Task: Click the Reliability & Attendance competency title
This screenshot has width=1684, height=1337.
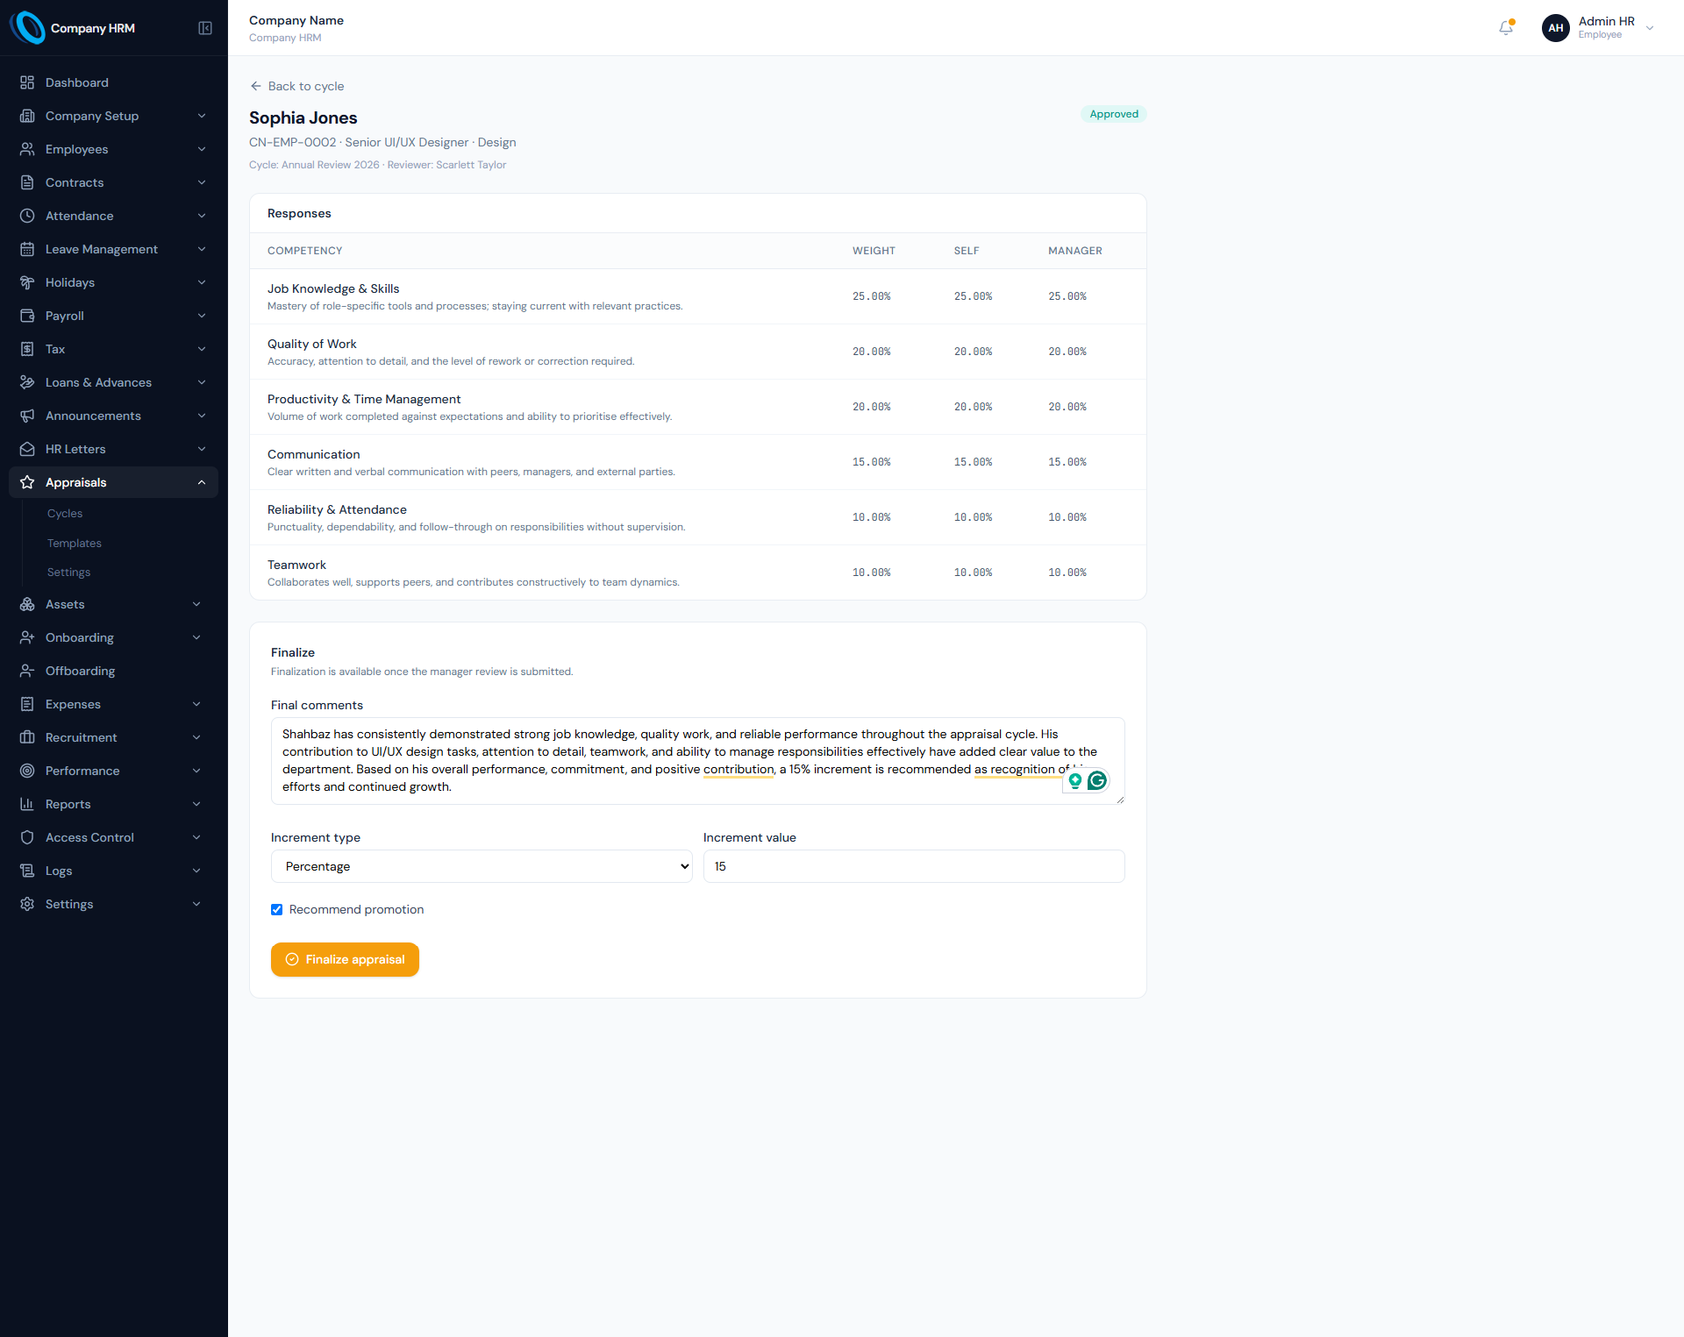Action: tap(337, 509)
